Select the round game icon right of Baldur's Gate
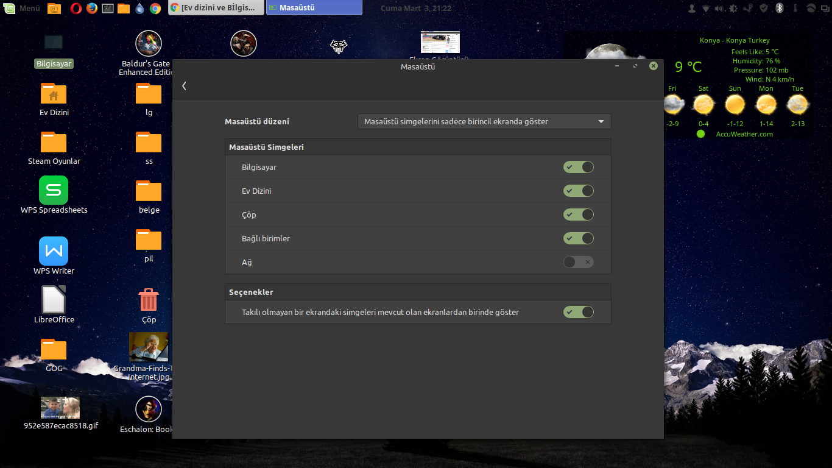 coord(244,44)
